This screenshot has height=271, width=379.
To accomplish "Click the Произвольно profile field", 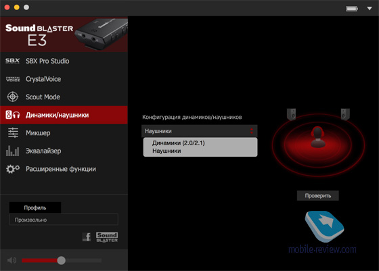I will 64,220.
